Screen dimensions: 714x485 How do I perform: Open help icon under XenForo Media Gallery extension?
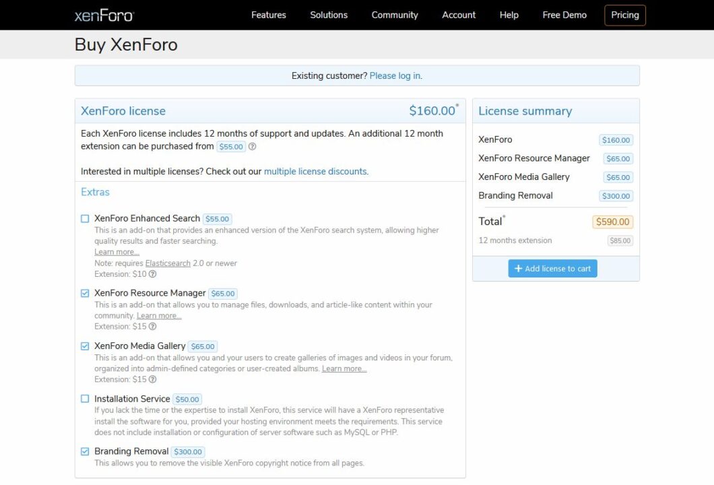click(153, 379)
